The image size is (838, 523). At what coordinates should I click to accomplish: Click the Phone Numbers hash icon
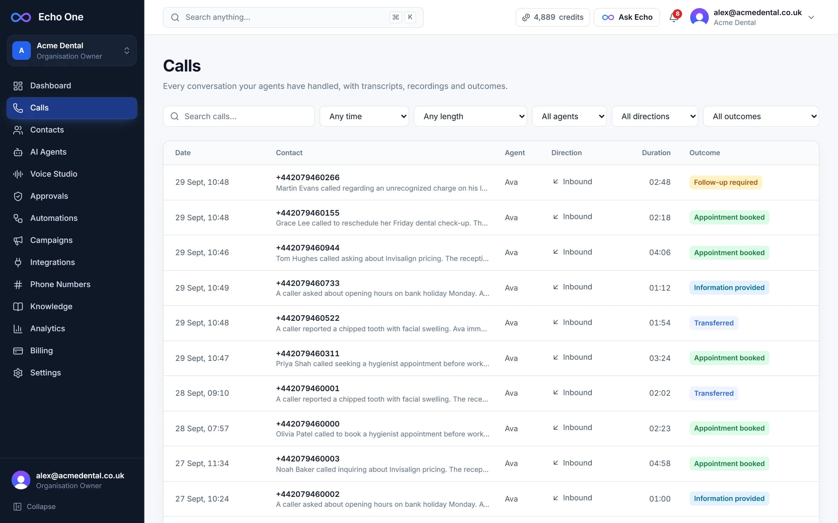18,285
